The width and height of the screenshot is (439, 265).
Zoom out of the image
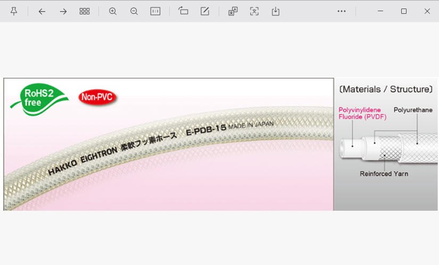tap(134, 11)
